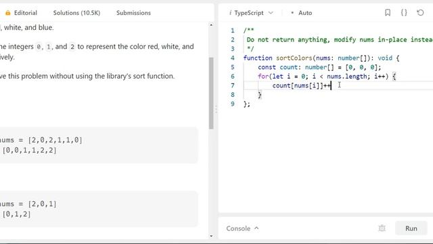The image size is (433, 244).
Task: Click the 'Do not return anything' comment line
Action: coord(340,39)
